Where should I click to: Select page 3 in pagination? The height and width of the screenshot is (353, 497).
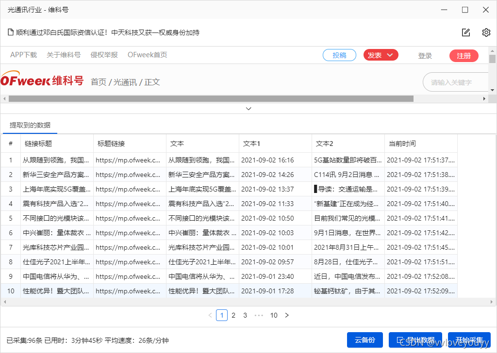[x=245, y=315]
